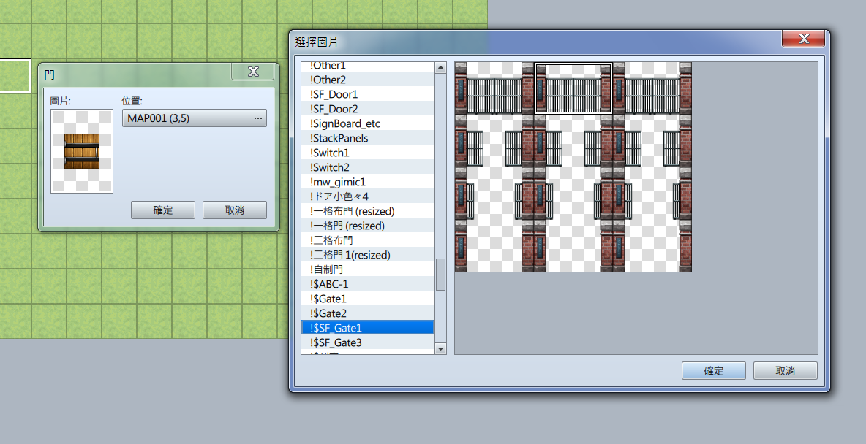This screenshot has width=866, height=444.
Task: Confirm image selection with 確定 in 選擇圖片
Action: click(x=714, y=371)
